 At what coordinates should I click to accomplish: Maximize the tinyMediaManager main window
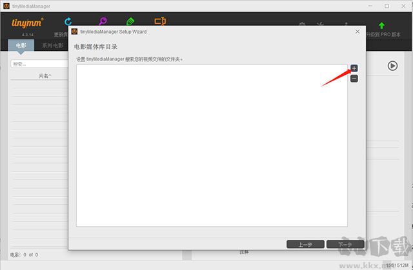[x=387, y=6]
